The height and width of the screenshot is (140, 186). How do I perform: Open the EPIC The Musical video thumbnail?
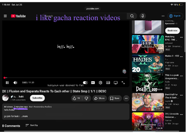[x=148, y=44]
